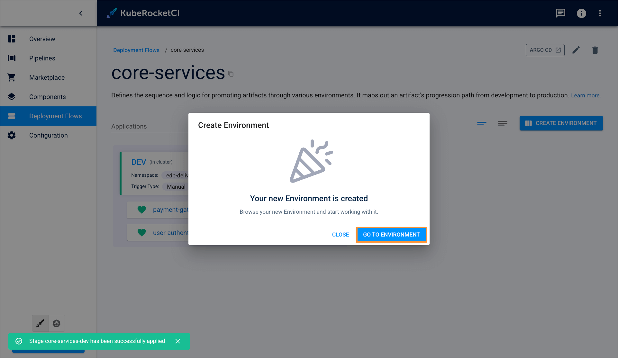Dismiss the success notification toast

point(177,341)
